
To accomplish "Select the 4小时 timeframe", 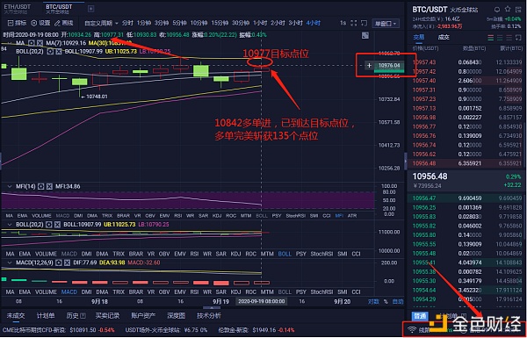I will point(314,23).
